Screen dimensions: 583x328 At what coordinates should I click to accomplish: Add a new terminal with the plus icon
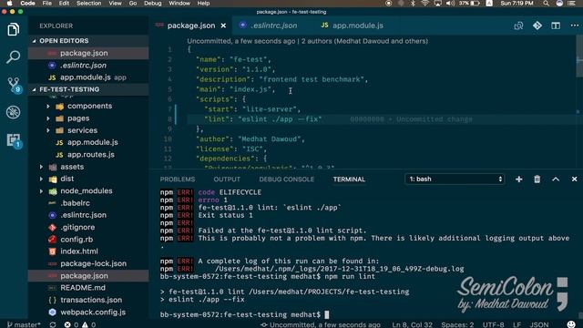(x=518, y=179)
